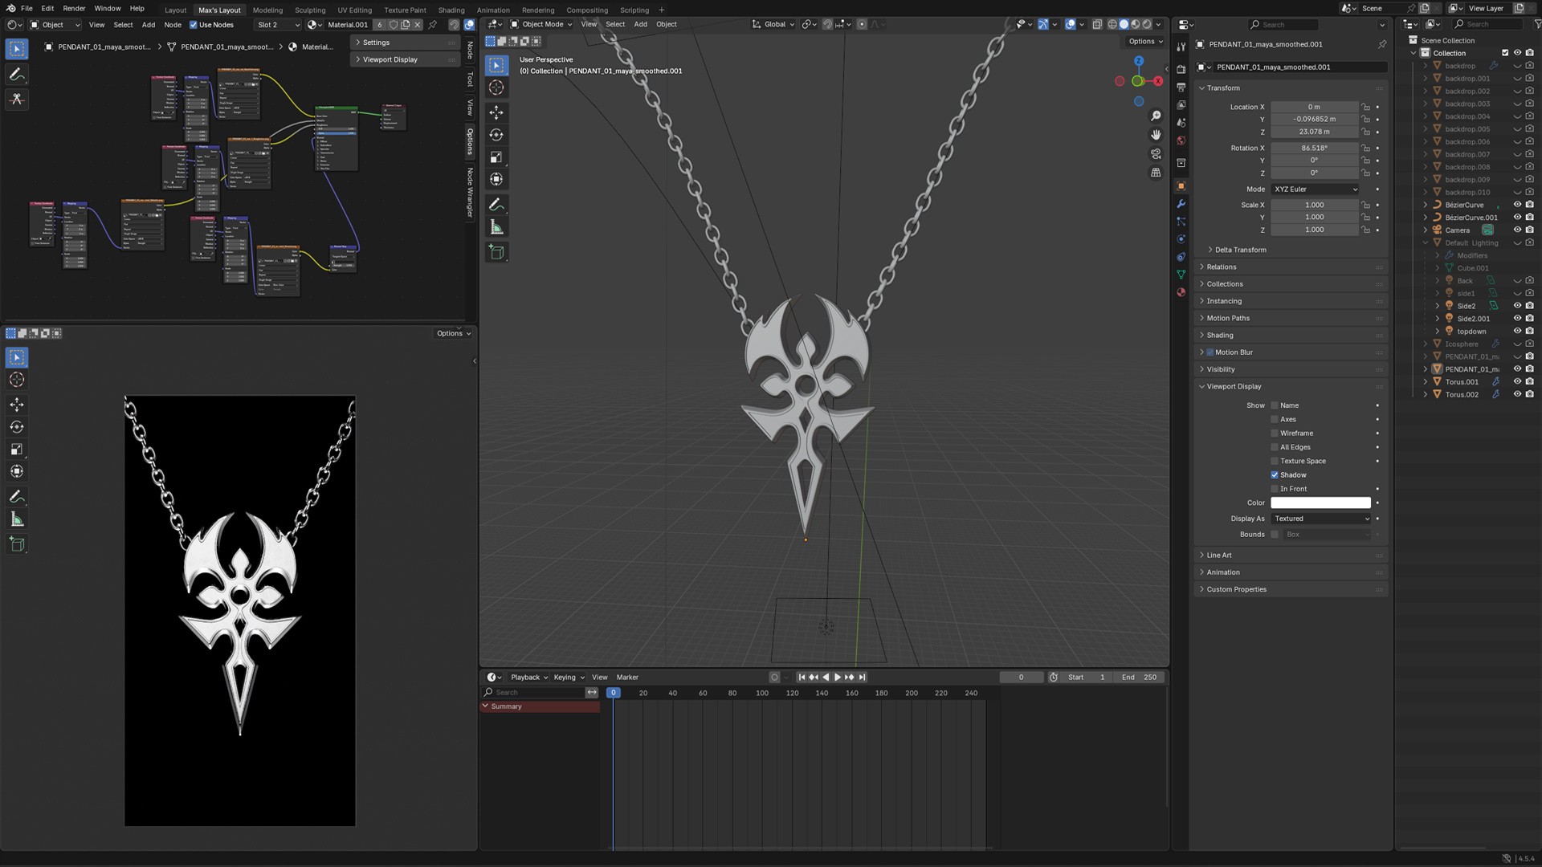Expand the Delta Transform section
1542x867 pixels.
click(1240, 250)
